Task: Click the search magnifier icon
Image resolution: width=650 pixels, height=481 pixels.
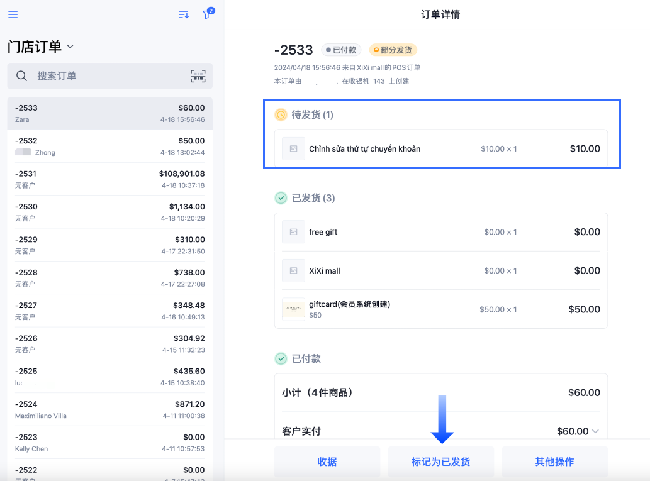Action: tap(21, 76)
